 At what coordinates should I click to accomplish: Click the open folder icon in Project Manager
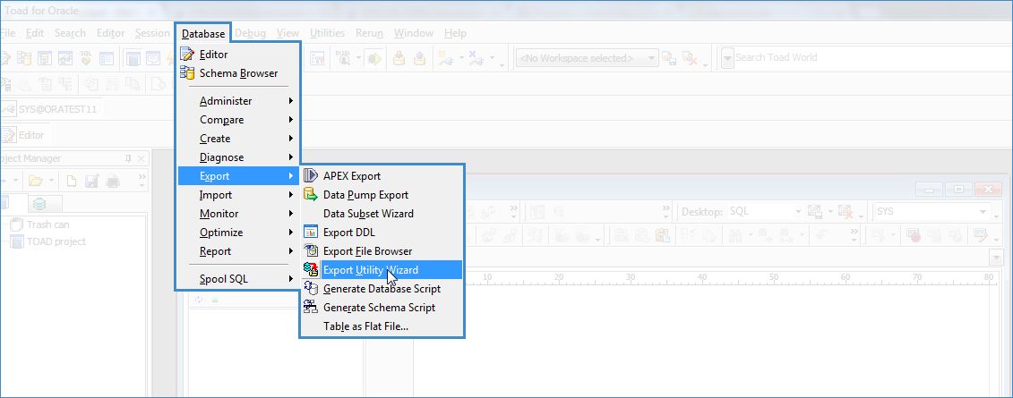pyautogui.click(x=36, y=181)
